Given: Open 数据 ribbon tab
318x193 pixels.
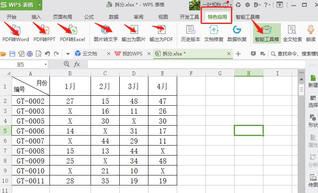Looking at the screenshot, I should coord(114,17).
